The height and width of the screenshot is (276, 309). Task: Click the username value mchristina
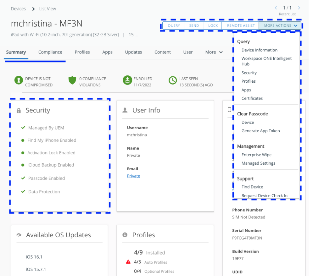(137, 135)
